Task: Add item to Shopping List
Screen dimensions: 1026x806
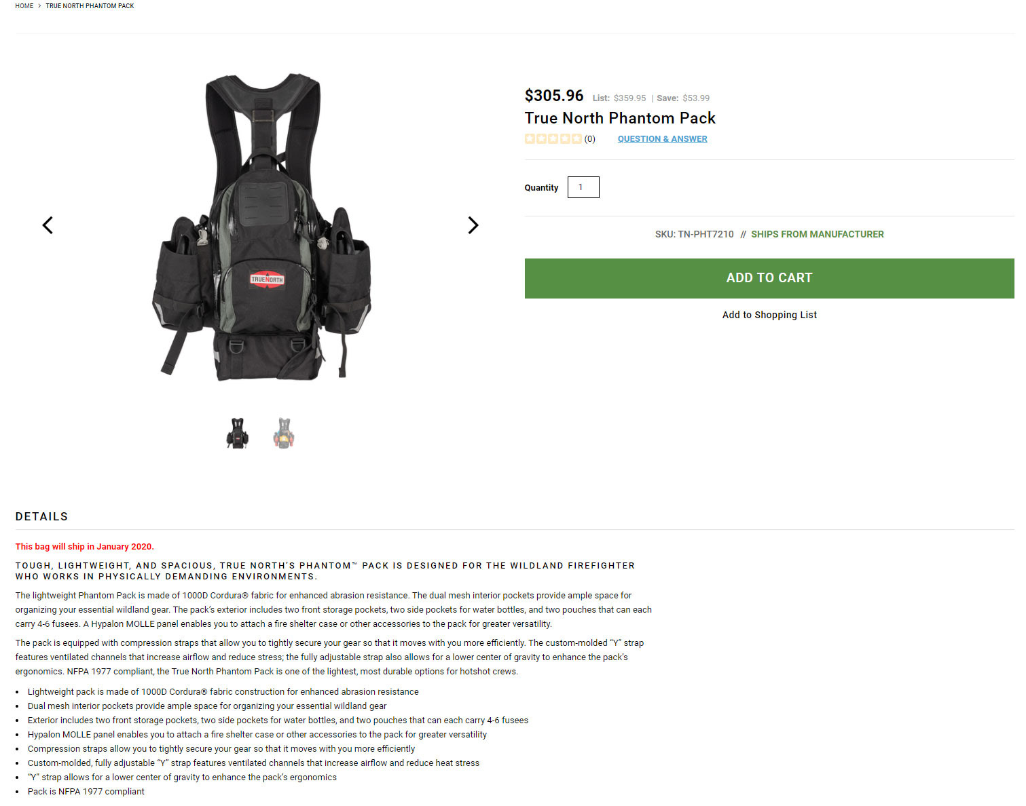Action: [769, 315]
